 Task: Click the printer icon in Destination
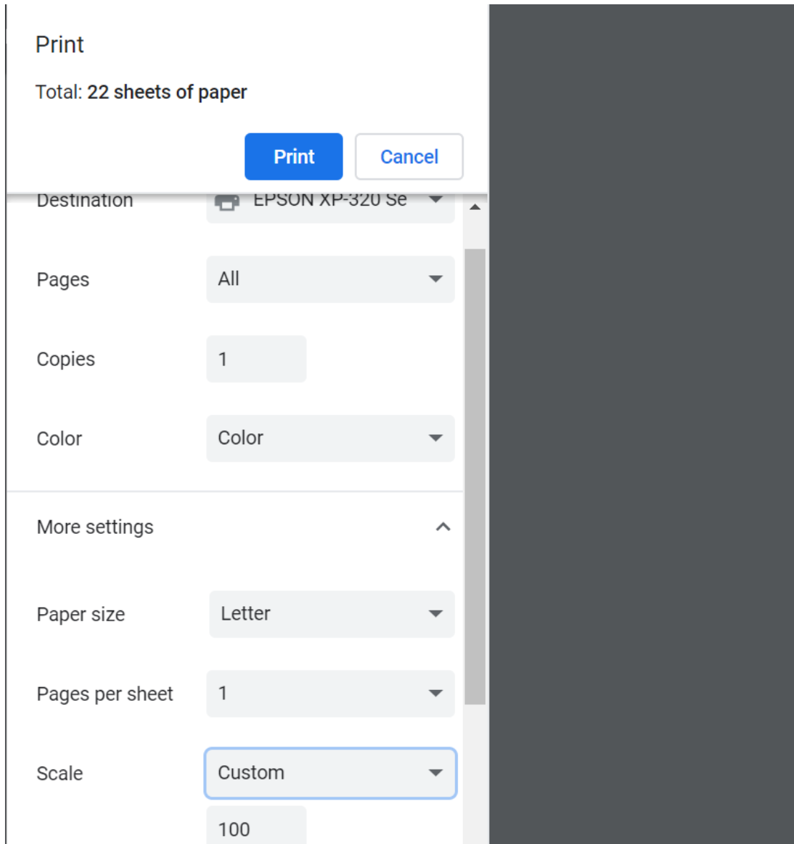tap(227, 203)
